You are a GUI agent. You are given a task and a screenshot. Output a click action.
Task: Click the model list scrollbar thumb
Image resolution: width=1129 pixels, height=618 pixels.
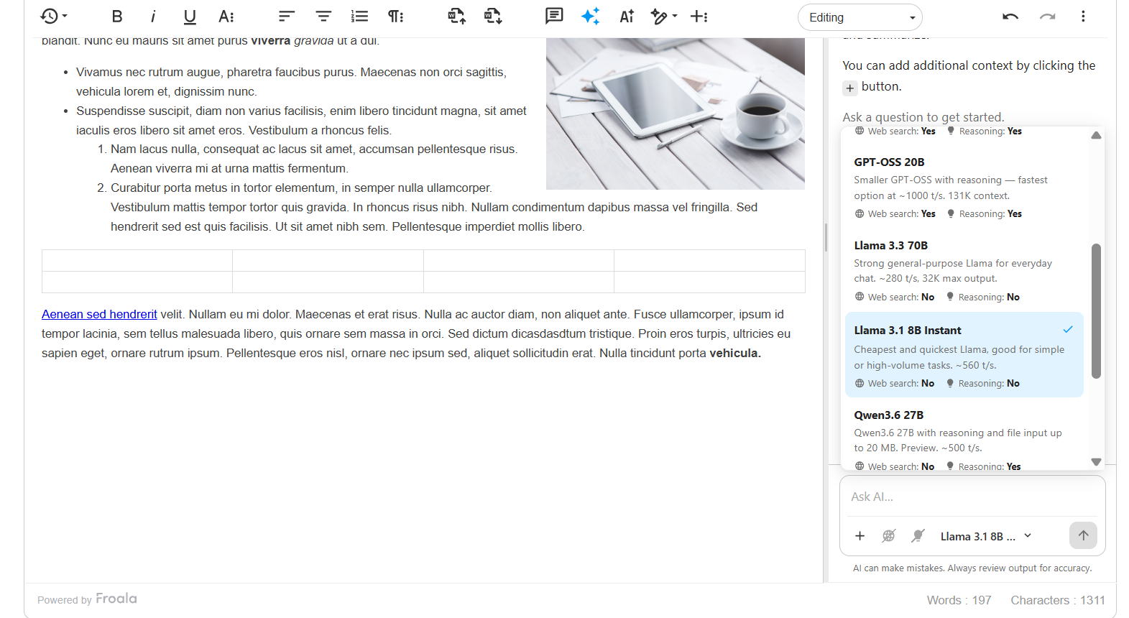1096,311
